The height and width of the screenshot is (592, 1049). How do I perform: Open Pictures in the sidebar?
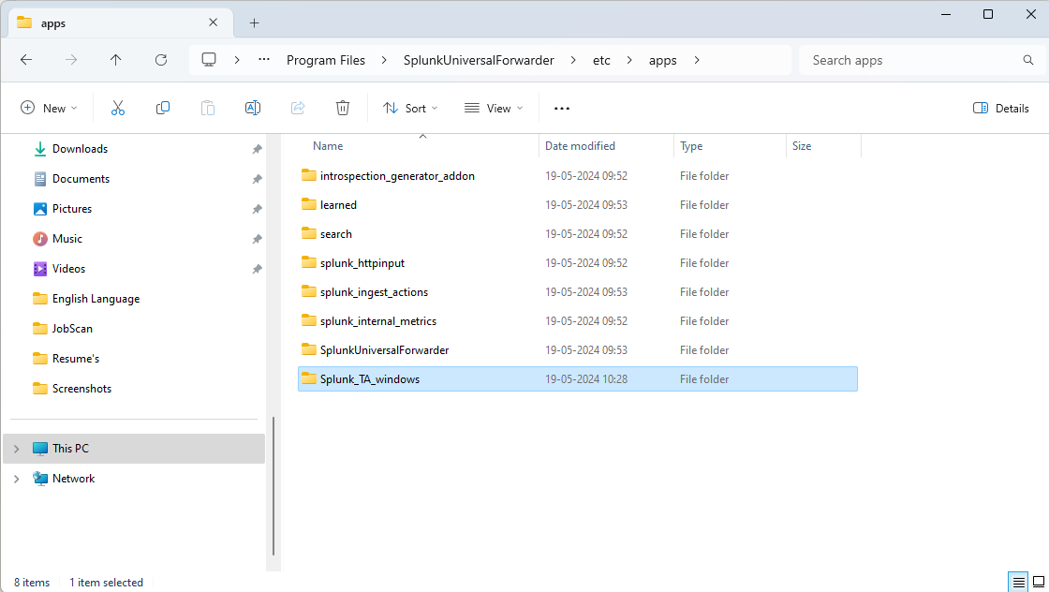[72, 209]
